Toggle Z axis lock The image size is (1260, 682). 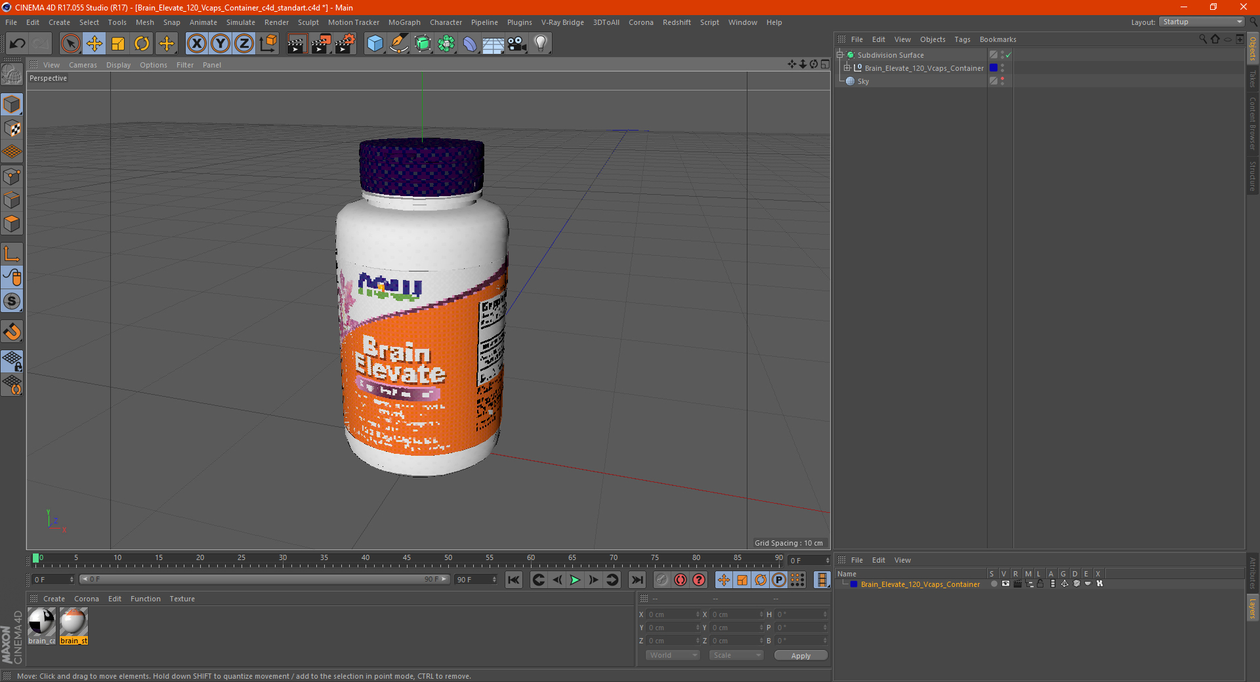[x=244, y=44]
